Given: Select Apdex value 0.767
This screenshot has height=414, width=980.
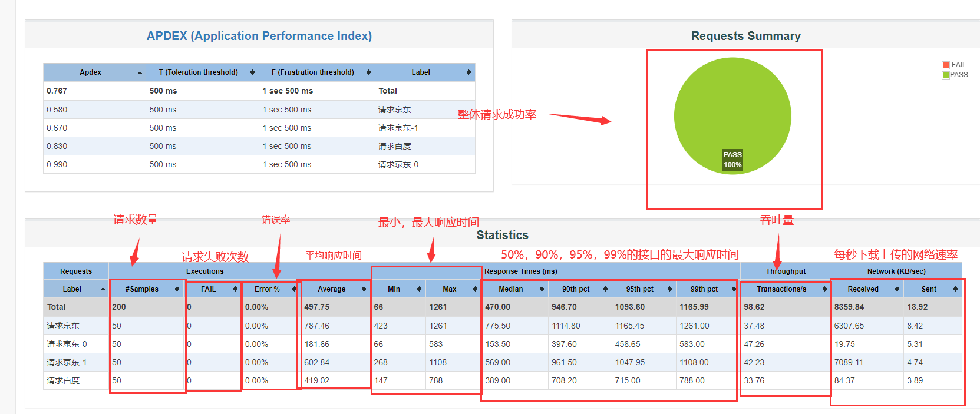Looking at the screenshot, I should point(57,91).
